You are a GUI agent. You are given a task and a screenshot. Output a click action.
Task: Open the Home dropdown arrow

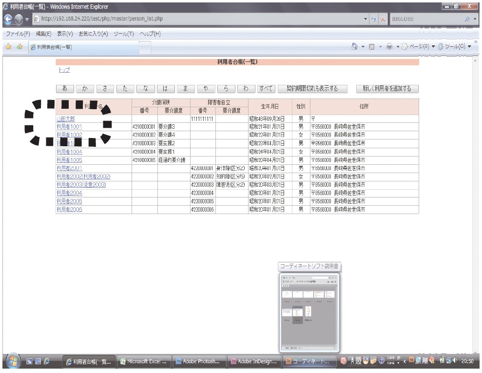pyautogui.click(x=363, y=47)
